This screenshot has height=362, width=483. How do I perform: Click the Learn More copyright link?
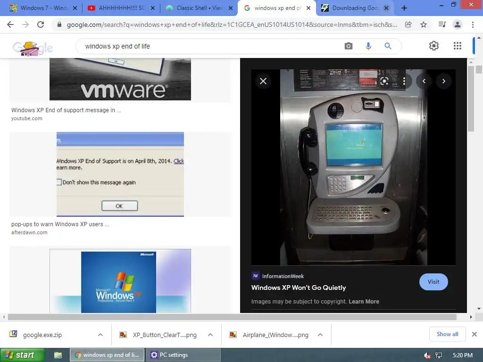[x=364, y=302]
